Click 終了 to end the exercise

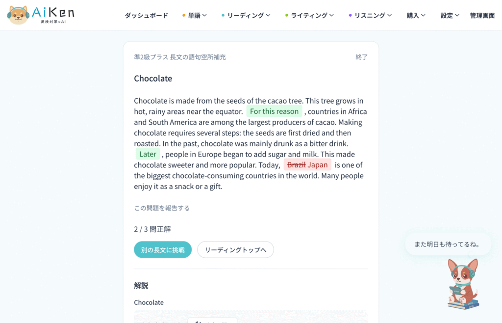click(x=361, y=57)
